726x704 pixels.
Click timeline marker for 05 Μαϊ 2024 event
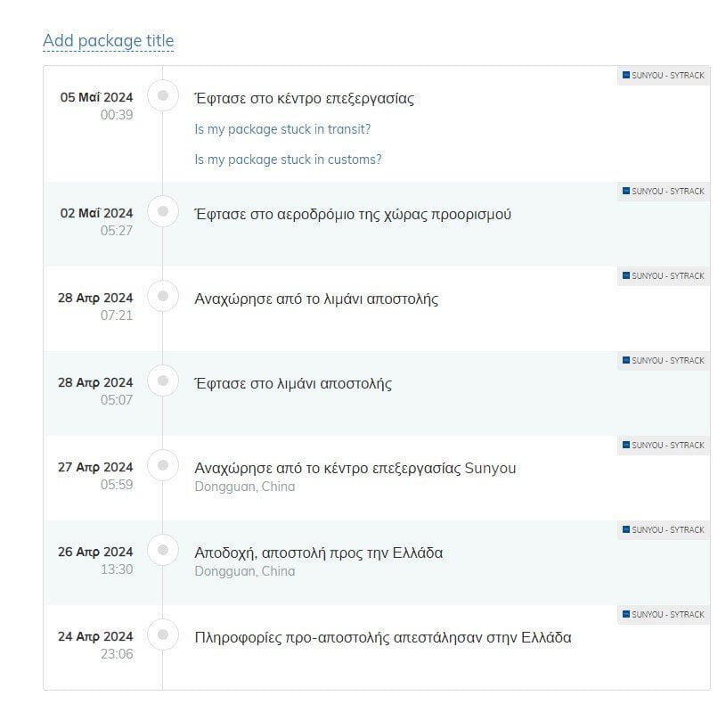click(163, 95)
